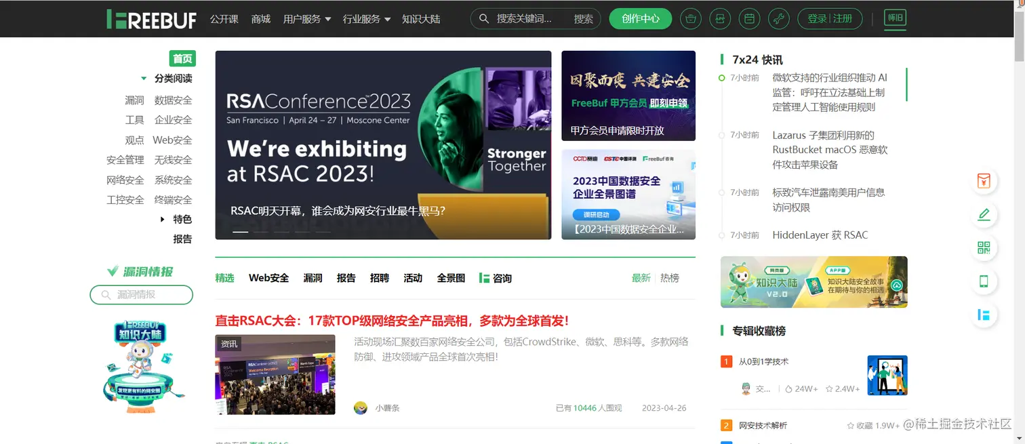1025x444 pixels.
Task: Click the checkmark icon next to 漏洞情报
Action: tap(113, 271)
